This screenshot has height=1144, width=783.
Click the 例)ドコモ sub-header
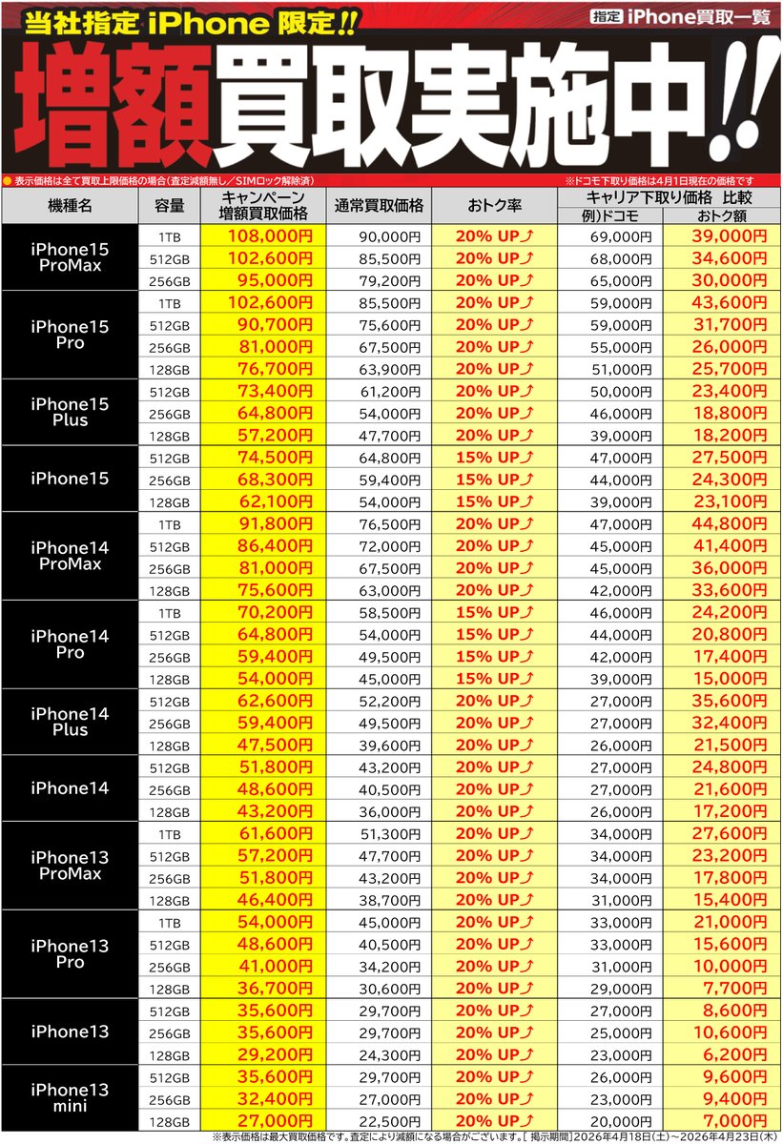click(610, 214)
